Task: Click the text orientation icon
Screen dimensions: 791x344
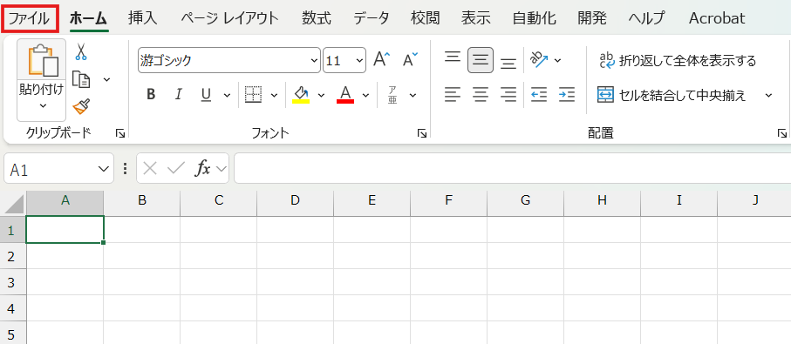Action: click(x=539, y=60)
